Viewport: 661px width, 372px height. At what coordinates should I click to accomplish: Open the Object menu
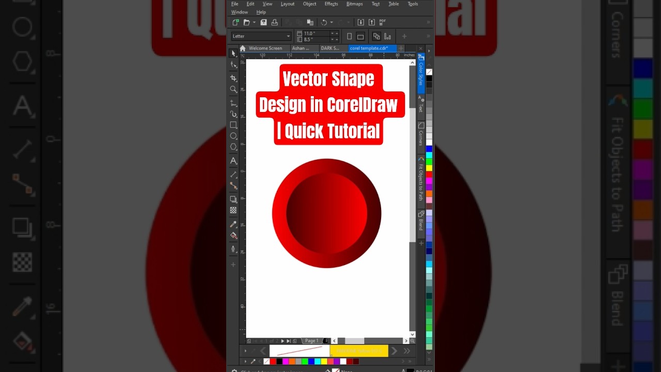tap(310, 4)
